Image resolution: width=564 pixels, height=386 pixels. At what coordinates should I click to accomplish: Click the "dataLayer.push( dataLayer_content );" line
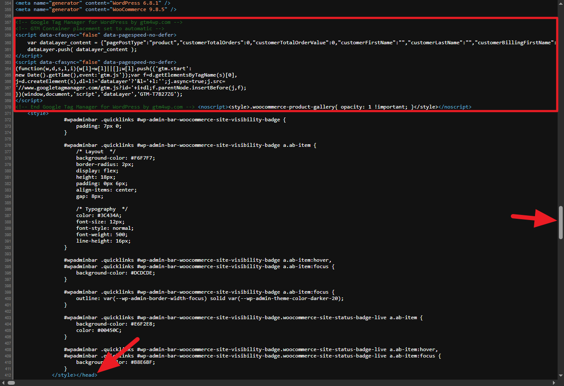click(x=82, y=49)
